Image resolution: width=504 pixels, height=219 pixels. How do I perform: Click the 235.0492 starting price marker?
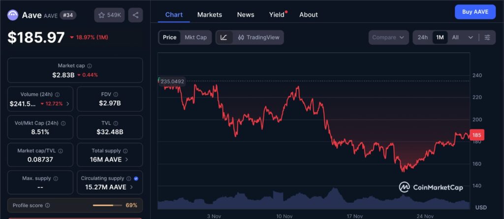point(172,81)
